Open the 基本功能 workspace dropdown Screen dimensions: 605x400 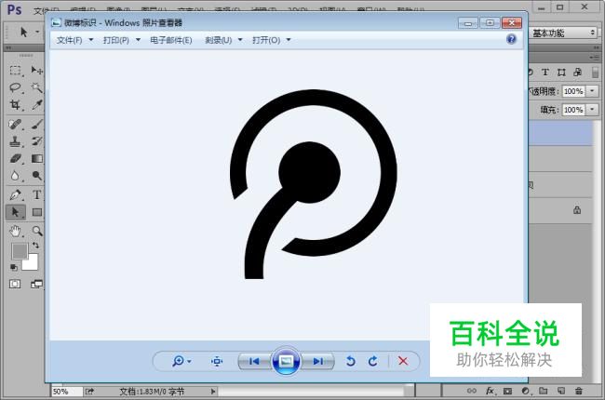(563, 33)
